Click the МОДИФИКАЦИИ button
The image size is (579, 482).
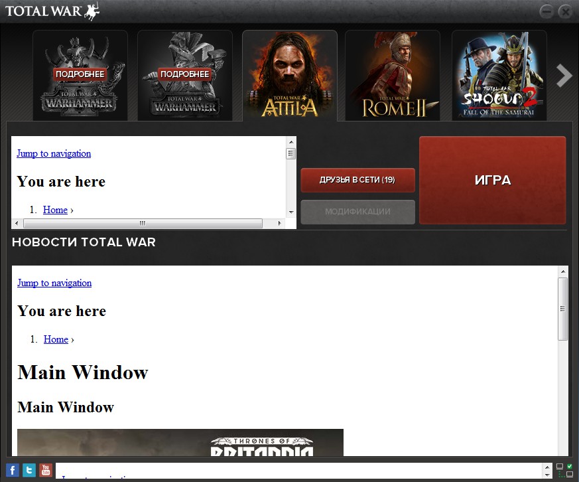tap(357, 212)
